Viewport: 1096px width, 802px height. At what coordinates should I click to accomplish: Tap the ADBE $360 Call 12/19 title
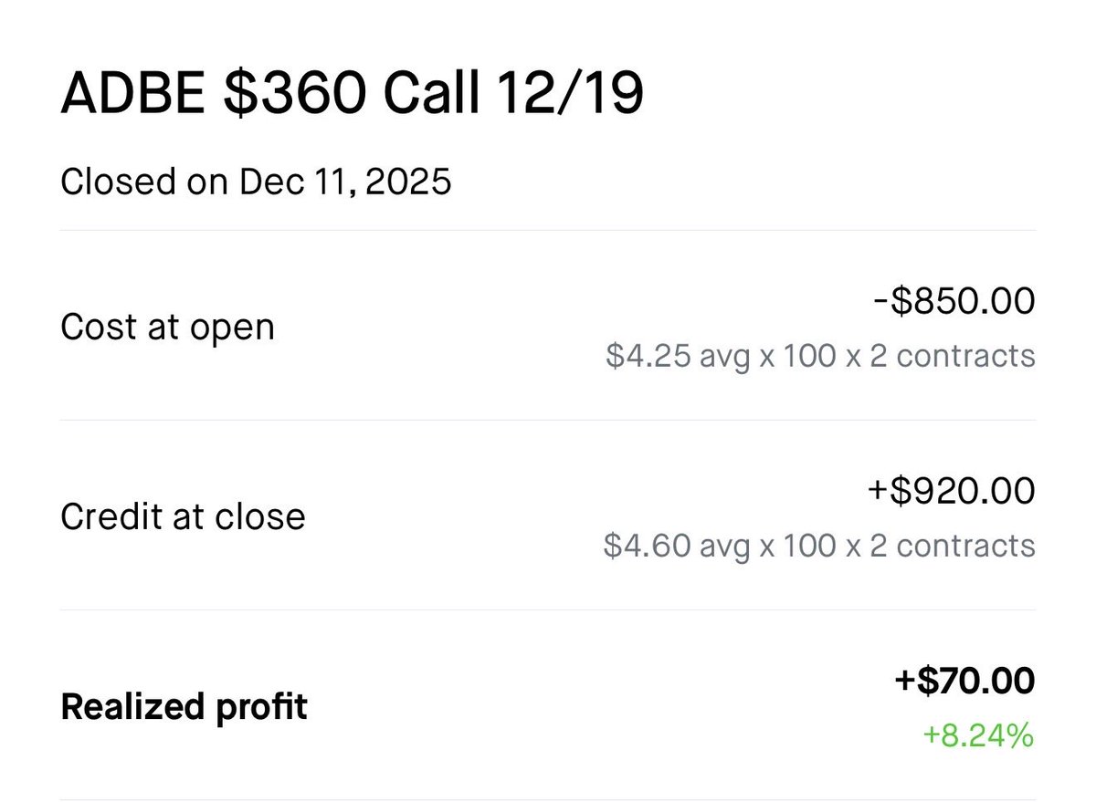pyautogui.click(x=353, y=95)
